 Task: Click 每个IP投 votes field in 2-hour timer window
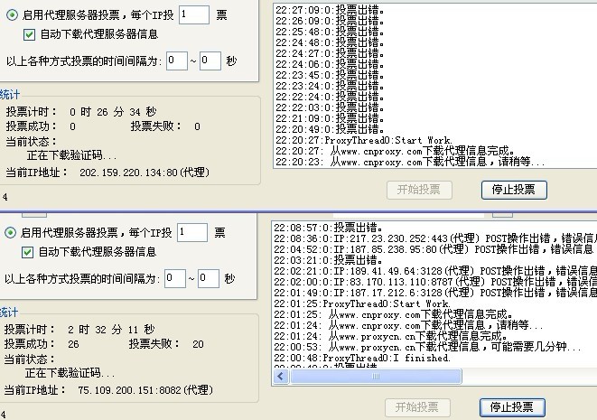[x=192, y=232]
